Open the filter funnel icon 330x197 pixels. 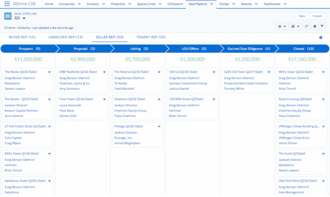[x=322, y=27]
